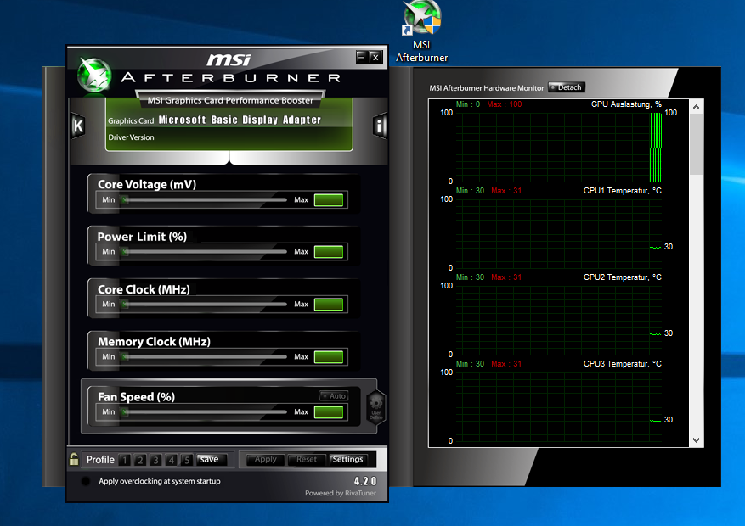This screenshot has height=526, width=745.
Task: Click the 'MSI Afterburner Hardware Monitor' title
Action: pos(487,87)
